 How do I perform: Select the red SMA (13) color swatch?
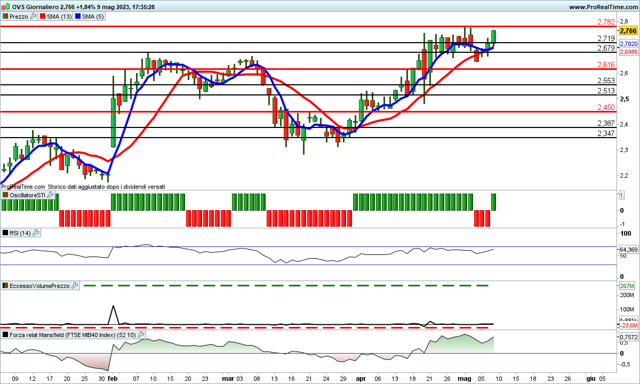(x=43, y=17)
